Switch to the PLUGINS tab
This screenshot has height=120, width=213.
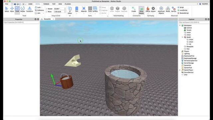[x=68, y=4]
